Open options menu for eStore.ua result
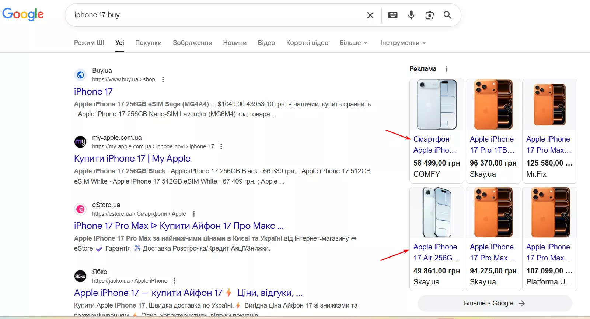 [194, 214]
